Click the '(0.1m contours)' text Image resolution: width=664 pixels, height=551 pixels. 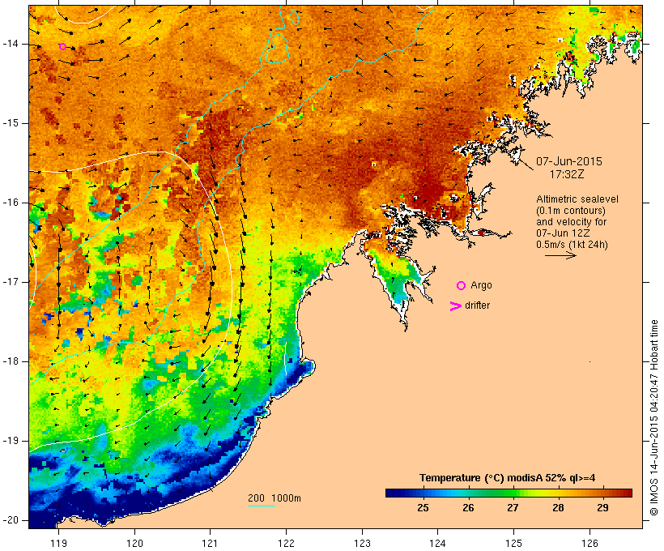coord(571,211)
